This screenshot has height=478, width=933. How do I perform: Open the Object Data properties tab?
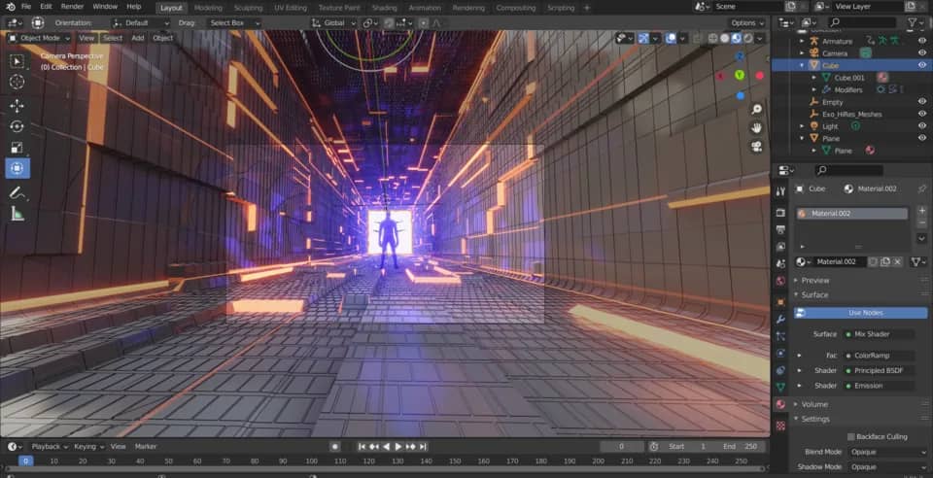(x=780, y=387)
